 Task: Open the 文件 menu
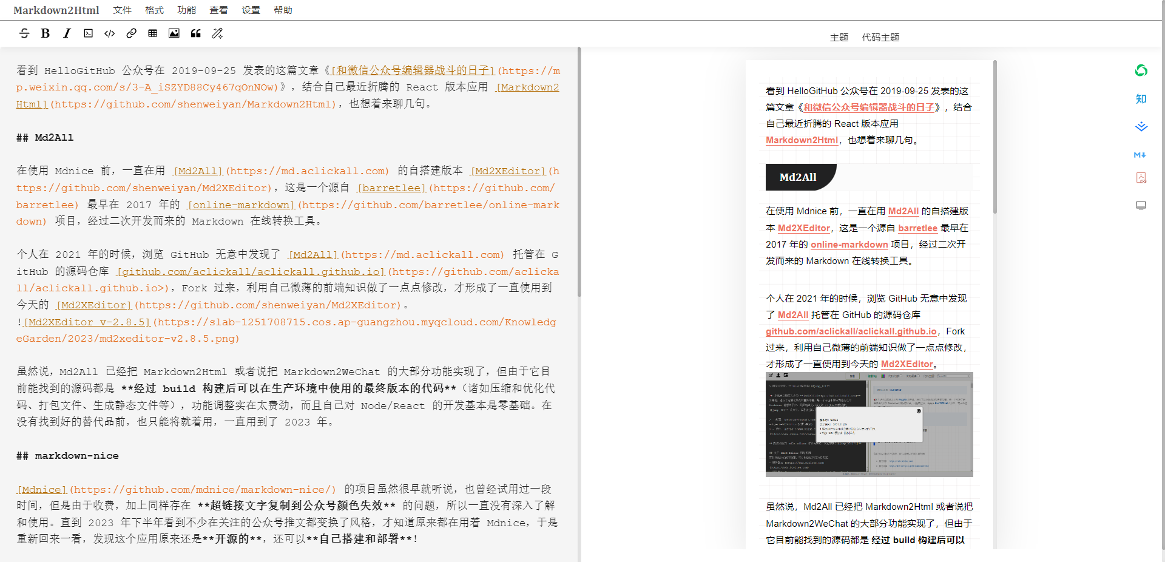(x=122, y=10)
